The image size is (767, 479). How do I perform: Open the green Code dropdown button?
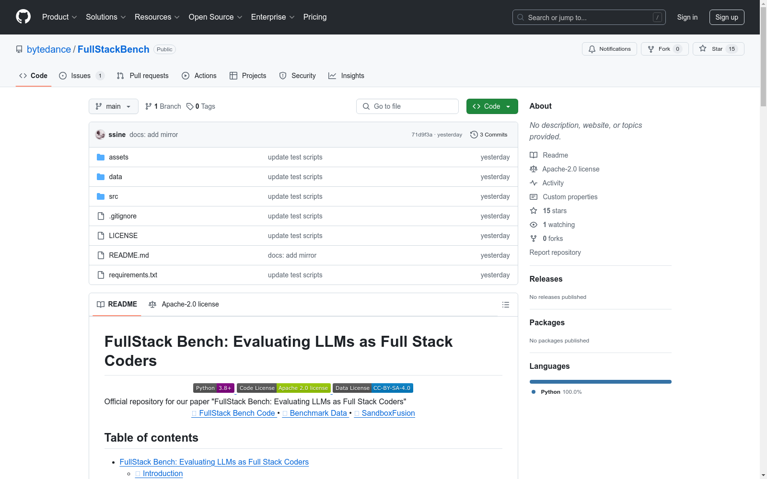click(x=492, y=106)
